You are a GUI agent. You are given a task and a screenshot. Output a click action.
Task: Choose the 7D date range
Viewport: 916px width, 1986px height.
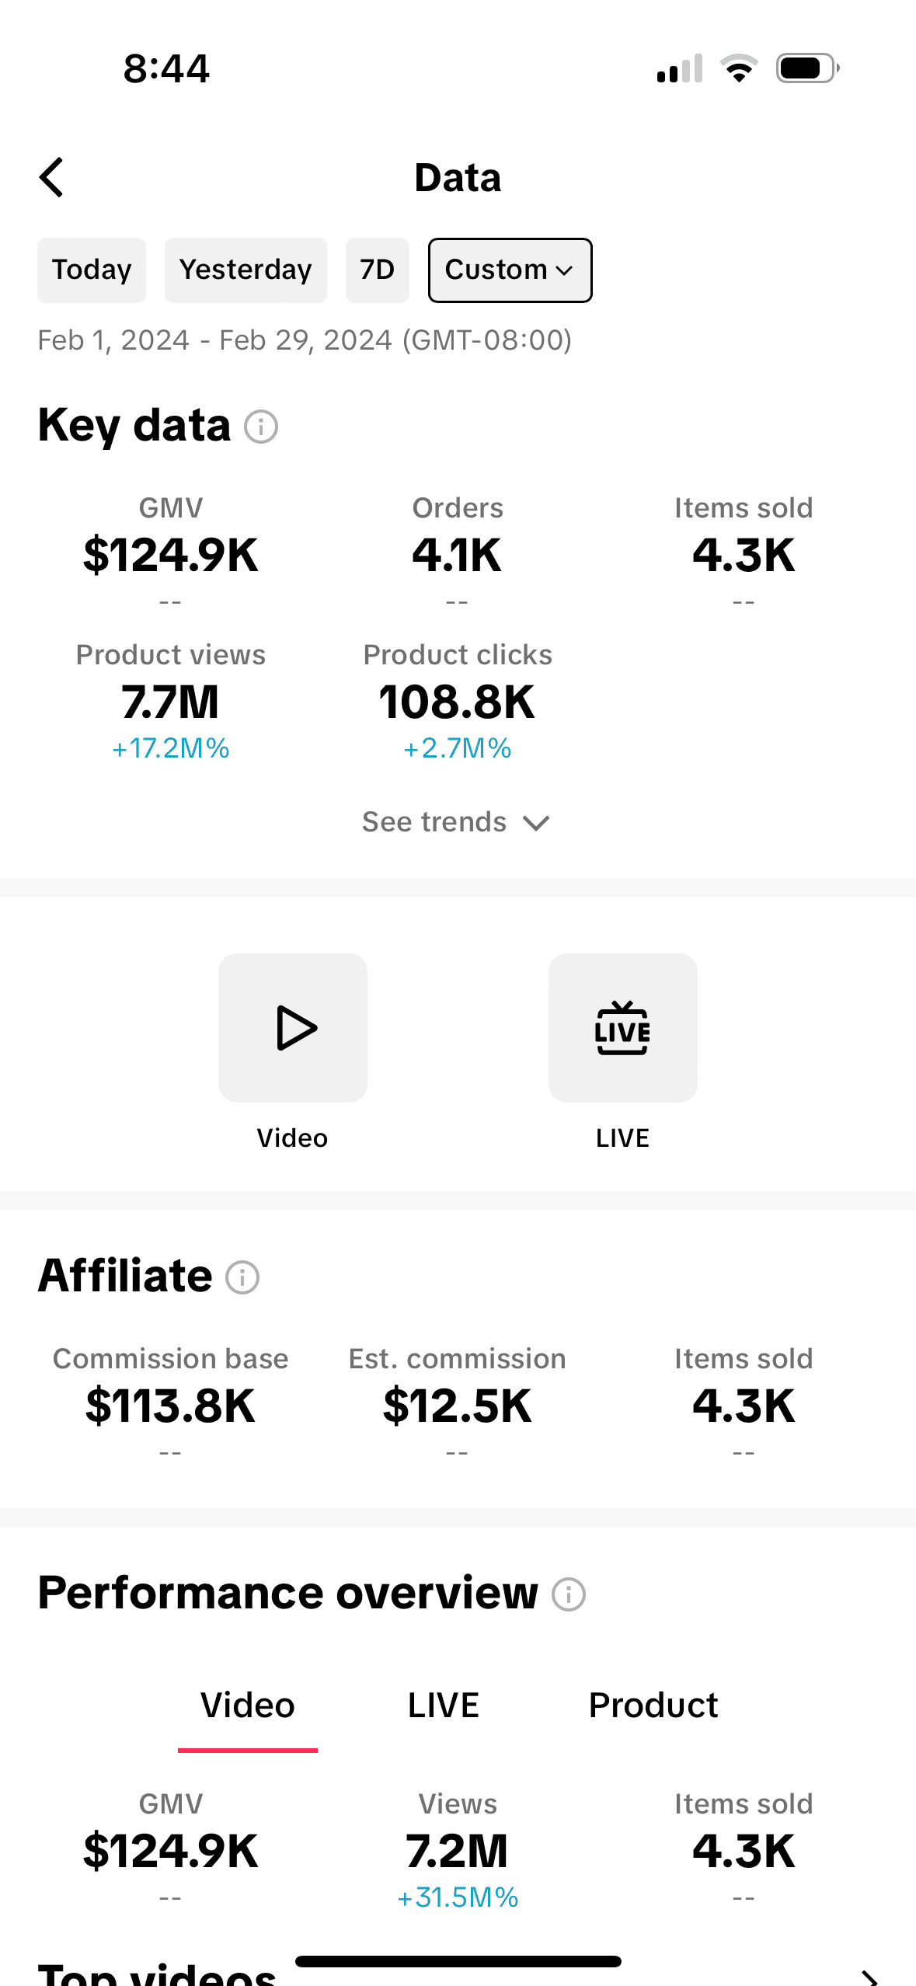[x=377, y=270]
